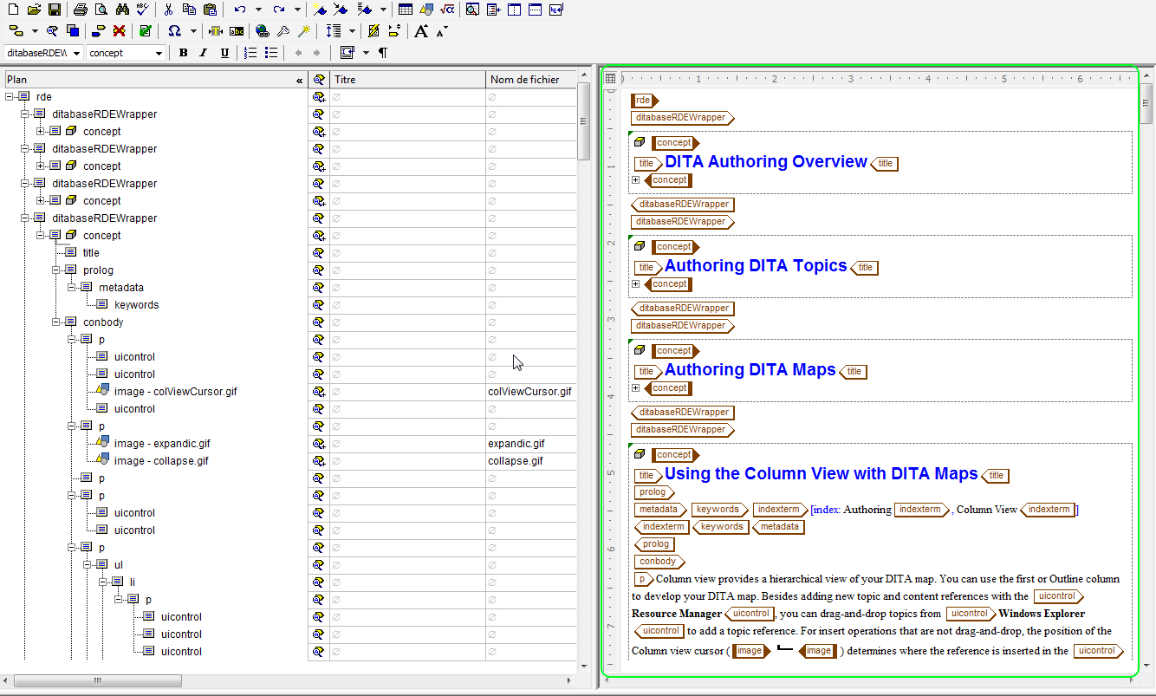Select image - collapse.gif tree item
1156x696 pixels.
pyautogui.click(x=161, y=460)
